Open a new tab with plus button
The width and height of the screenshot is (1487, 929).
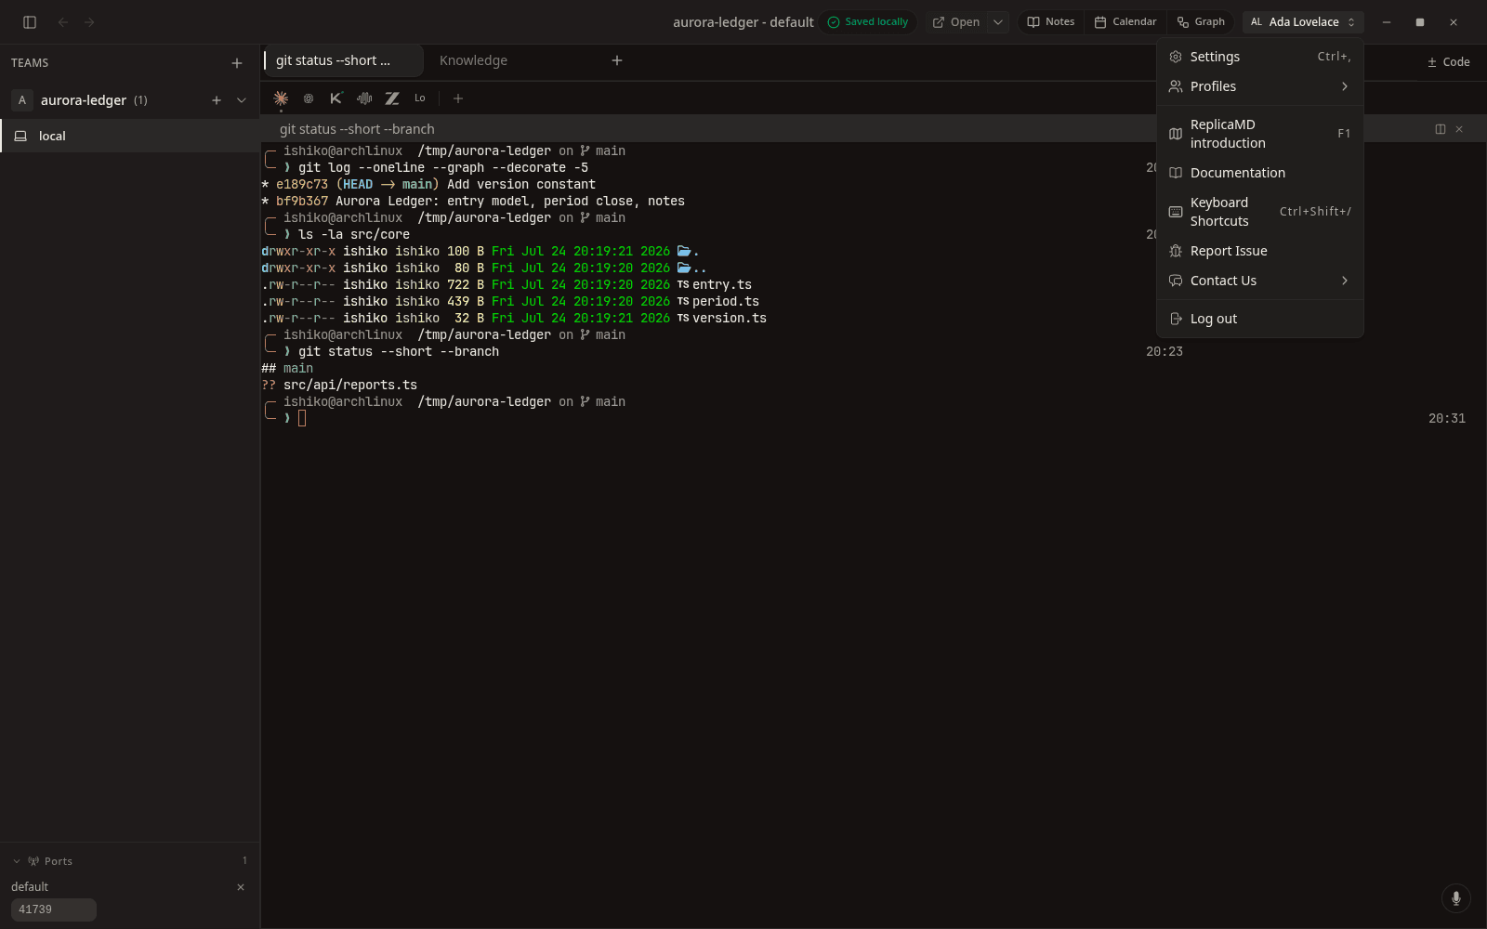tap(617, 60)
